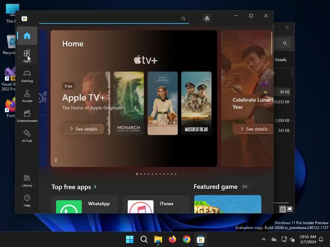Click the search magnifier in Store search box
Image resolution: width=330 pixels, height=247 pixels.
click(x=183, y=18)
